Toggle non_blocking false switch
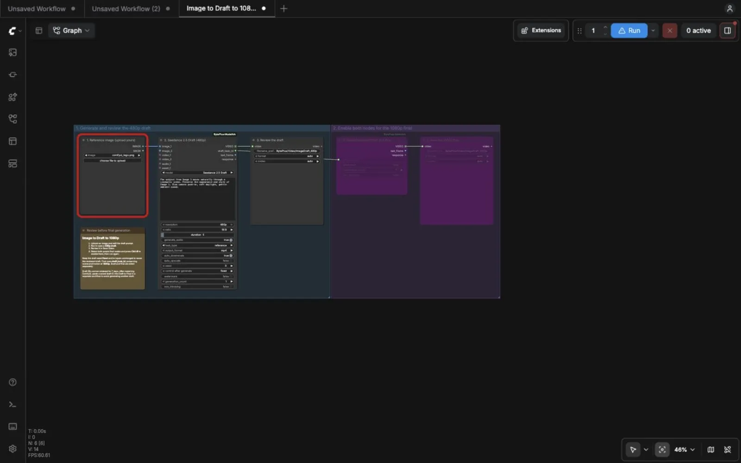Screen dimensions: 741x463 click(197, 287)
